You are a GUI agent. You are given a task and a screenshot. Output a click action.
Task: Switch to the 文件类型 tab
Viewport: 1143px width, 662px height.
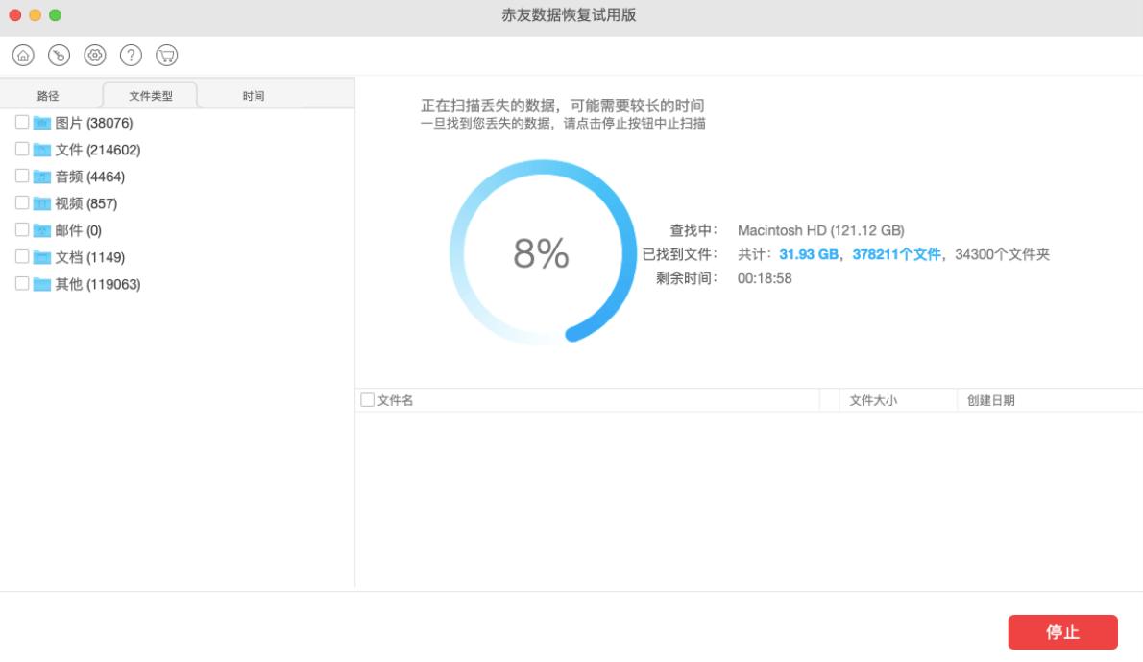[x=150, y=95]
